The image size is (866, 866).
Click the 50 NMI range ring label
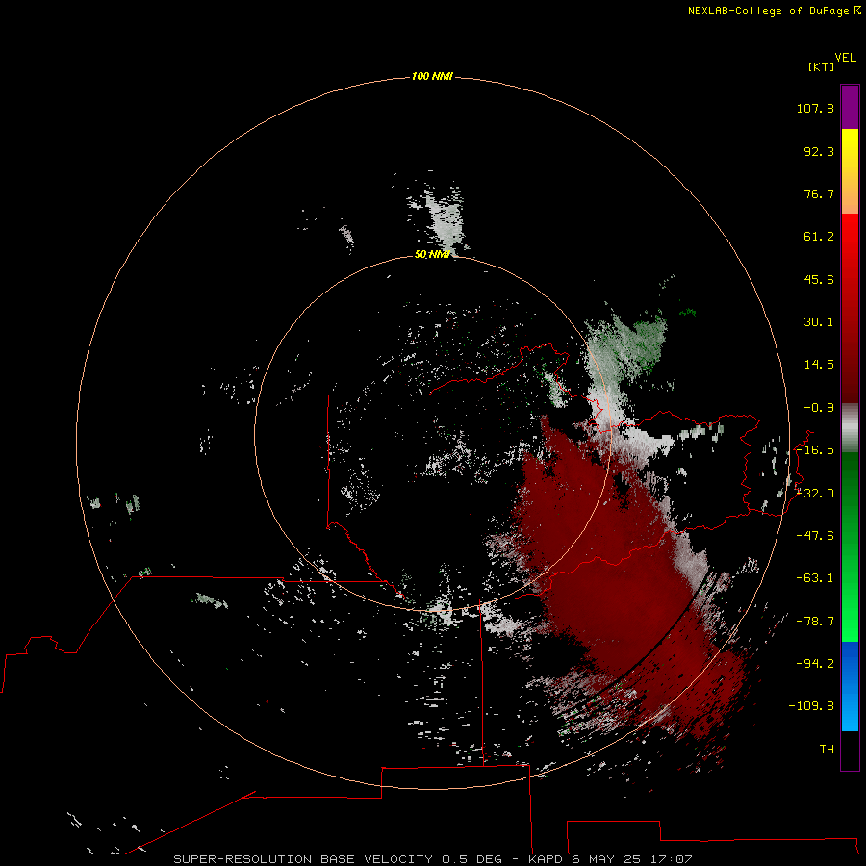[432, 254]
